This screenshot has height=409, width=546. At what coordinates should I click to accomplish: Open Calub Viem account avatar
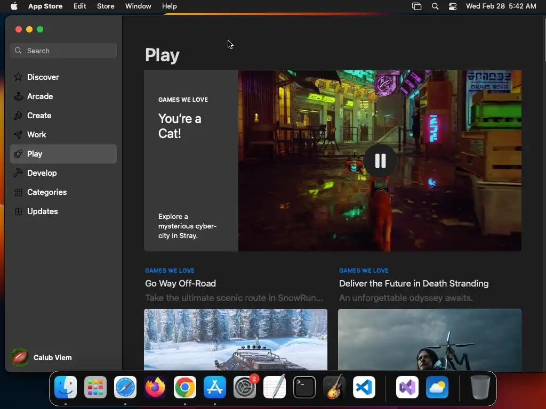pyautogui.click(x=19, y=357)
